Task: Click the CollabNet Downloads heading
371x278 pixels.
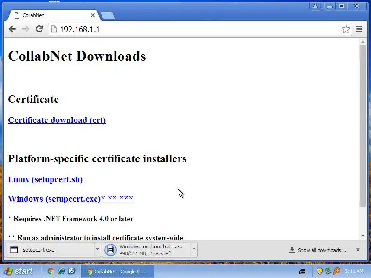Action: coord(77,56)
